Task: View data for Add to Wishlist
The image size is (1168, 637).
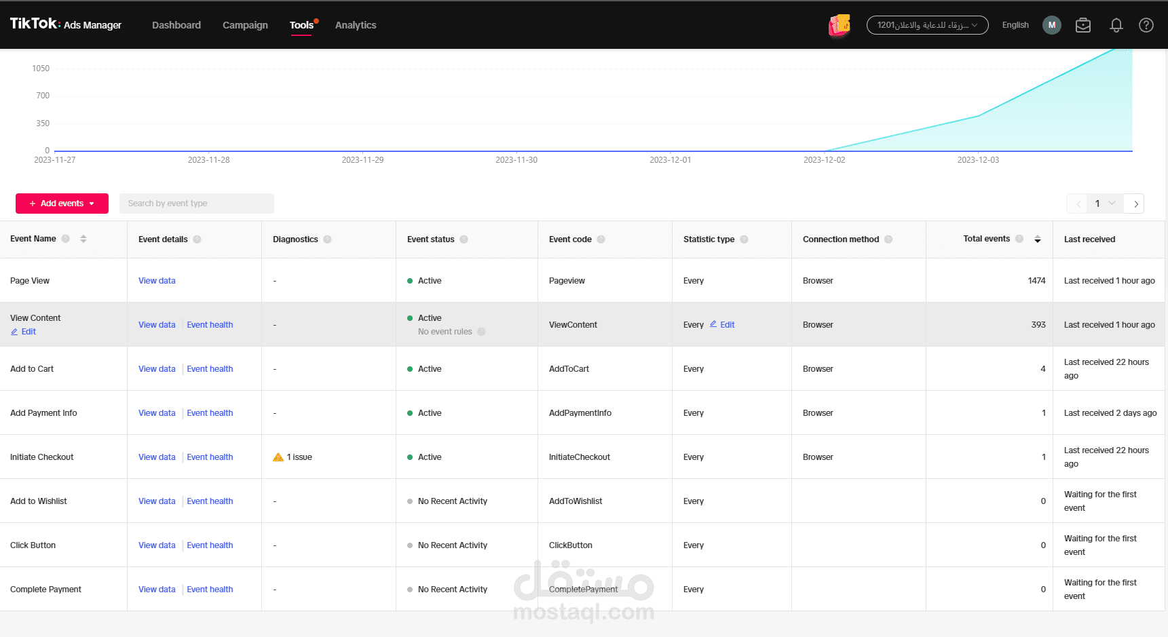Action: tap(157, 501)
